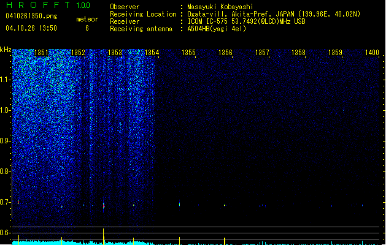Click the Receiving antenna label

point(141,29)
